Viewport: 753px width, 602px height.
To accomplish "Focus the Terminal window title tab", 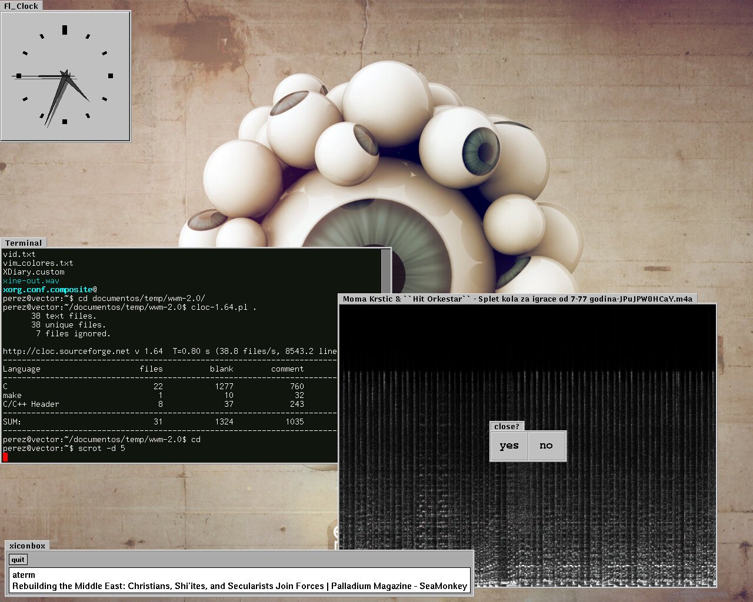I will [x=24, y=243].
